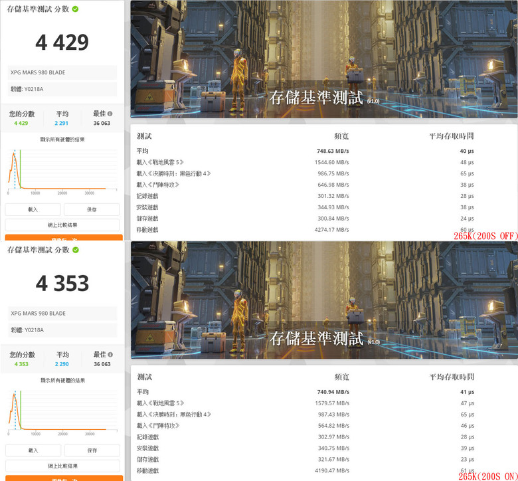This screenshot has height=481, width=518.
Task: Click best score 36 063 in 4 353 panel
Action: (102, 364)
